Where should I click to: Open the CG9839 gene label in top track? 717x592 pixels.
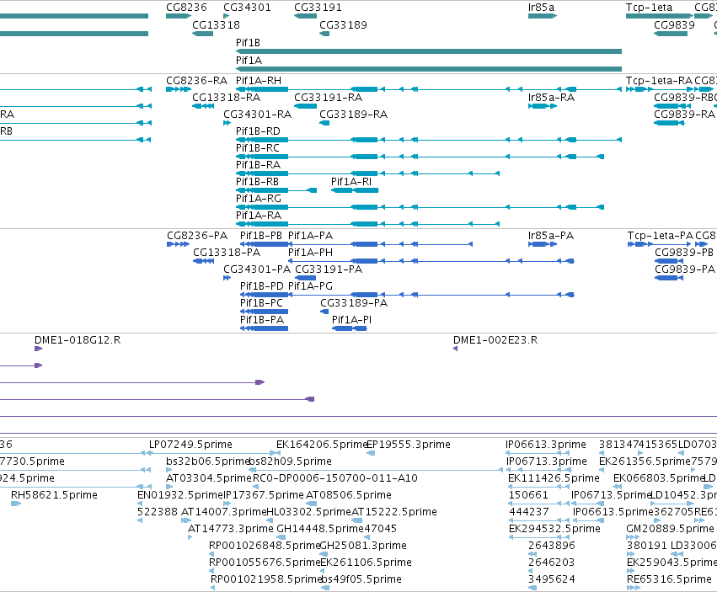coord(674,24)
